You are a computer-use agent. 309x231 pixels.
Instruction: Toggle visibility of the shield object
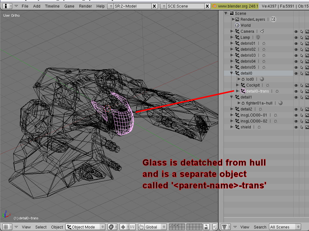(x=296, y=127)
